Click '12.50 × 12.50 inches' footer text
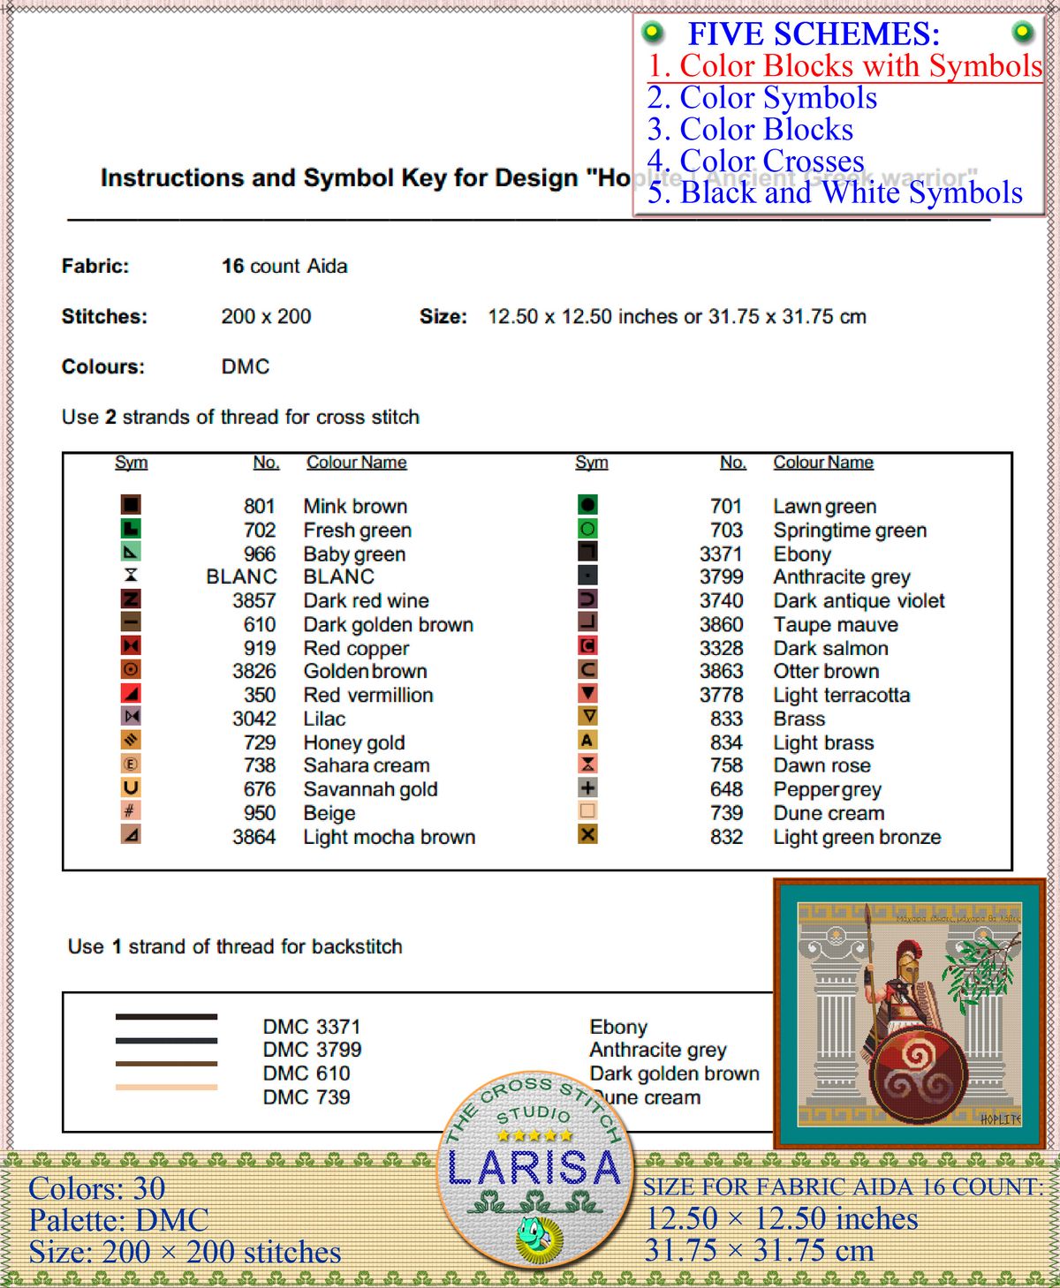The image size is (1060, 1288). click(782, 1219)
